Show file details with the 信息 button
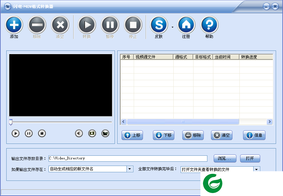 (x=254, y=135)
